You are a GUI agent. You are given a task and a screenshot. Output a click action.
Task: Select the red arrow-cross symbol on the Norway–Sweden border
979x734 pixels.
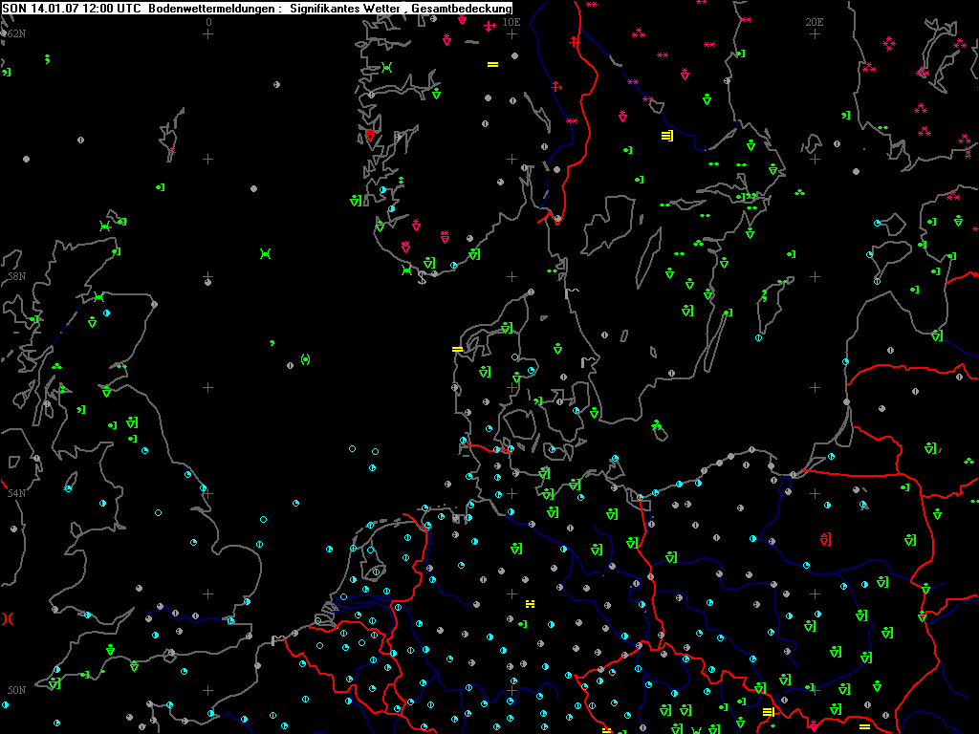(575, 41)
